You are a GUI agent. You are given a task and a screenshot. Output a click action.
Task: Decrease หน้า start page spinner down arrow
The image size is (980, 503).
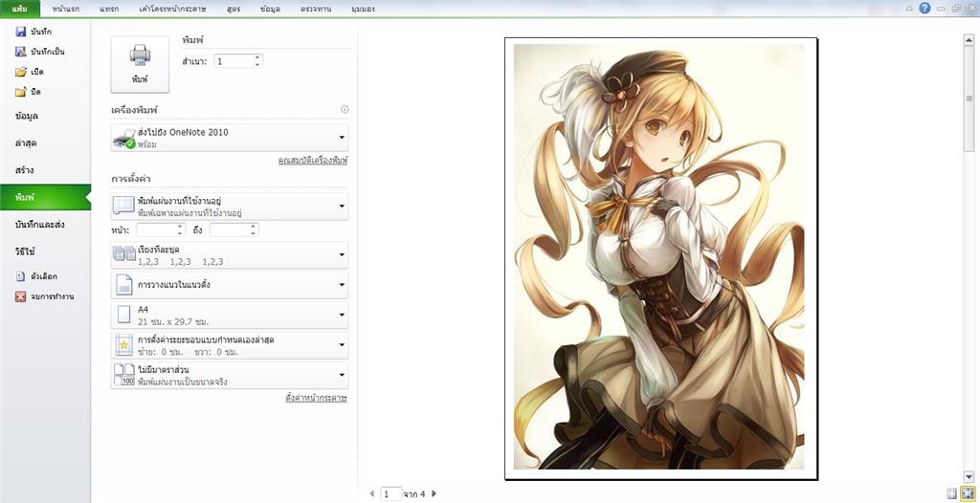click(x=180, y=233)
